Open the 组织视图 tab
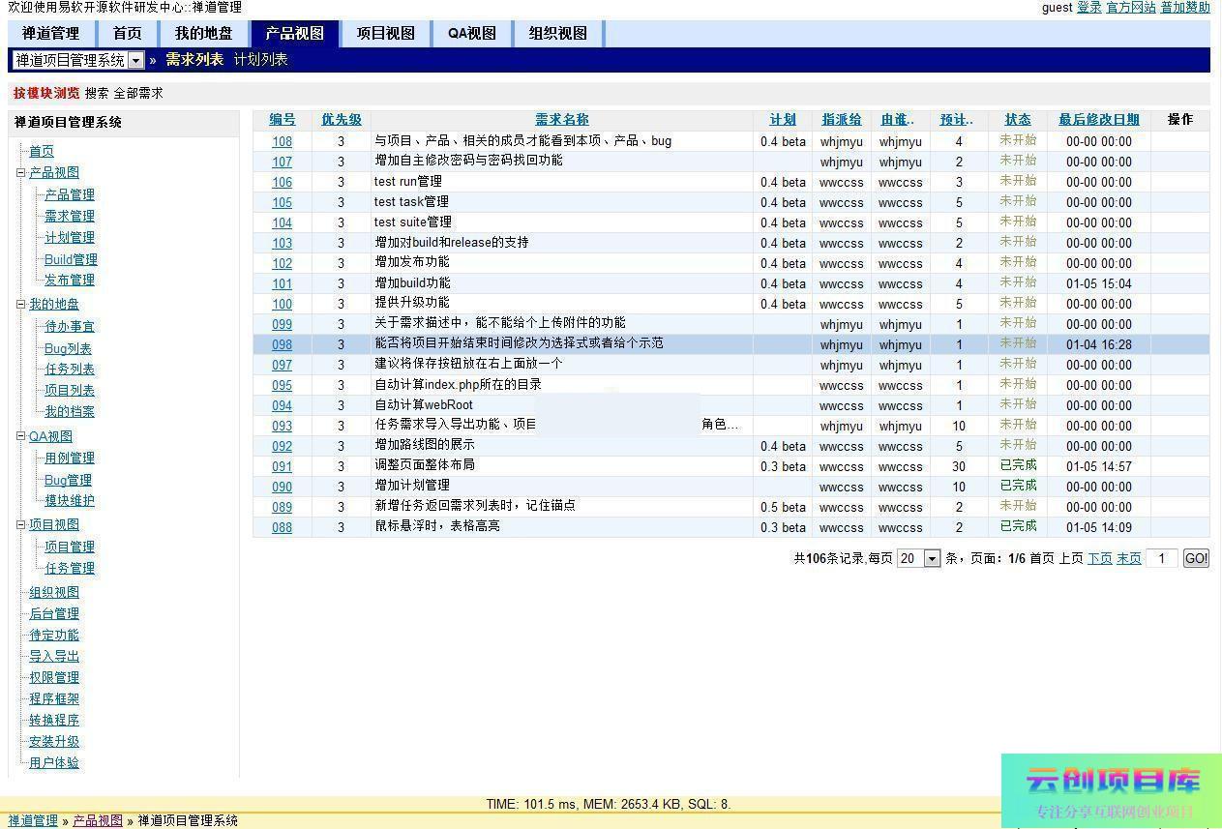 [x=557, y=33]
